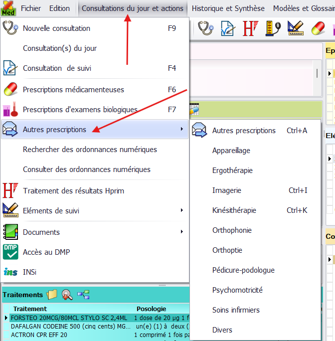
Task: Select Orthophonie submenu item
Action: click(255, 230)
